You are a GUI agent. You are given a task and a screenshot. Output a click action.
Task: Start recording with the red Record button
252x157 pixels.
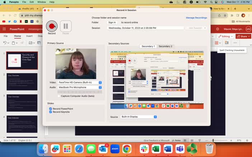click(52, 26)
